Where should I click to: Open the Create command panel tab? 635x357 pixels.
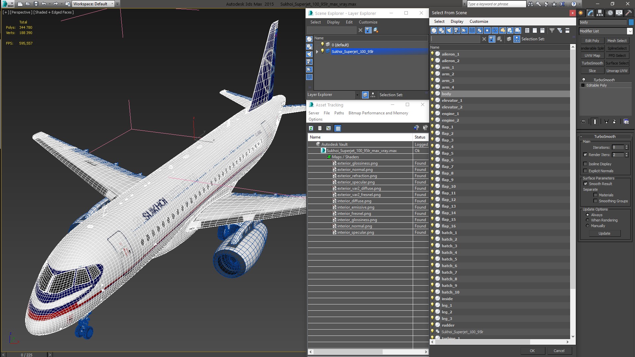tap(581, 13)
